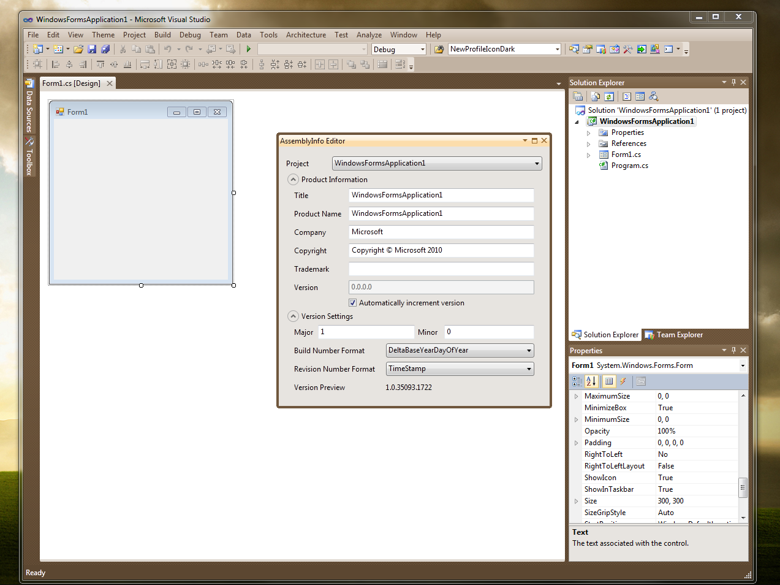780x585 pixels.
Task: Open the File menu
Action: pos(33,35)
